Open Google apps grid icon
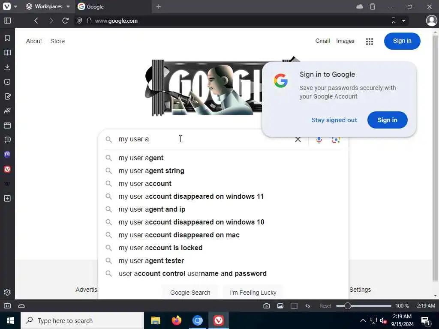The height and width of the screenshot is (329, 439). [369, 42]
